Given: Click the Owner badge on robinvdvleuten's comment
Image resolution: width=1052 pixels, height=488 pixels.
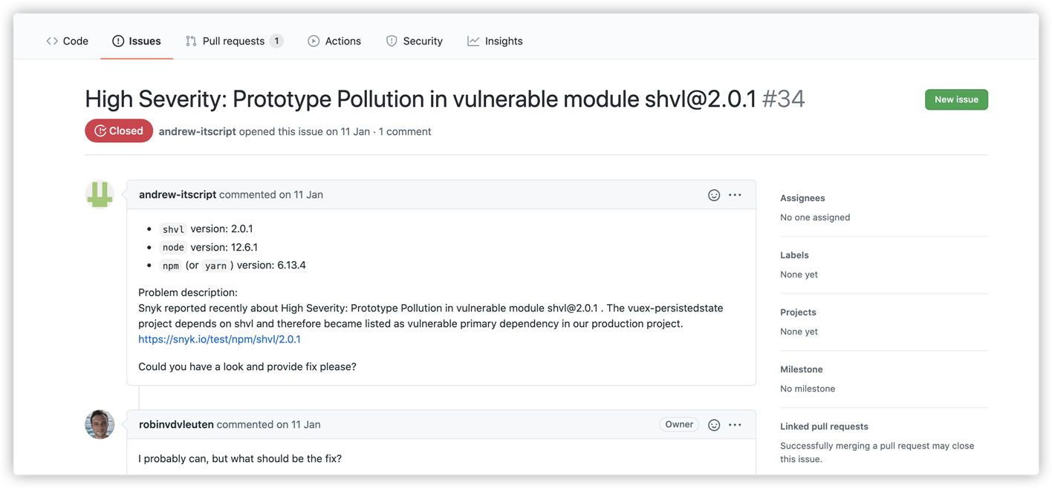Looking at the screenshot, I should [x=679, y=425].
